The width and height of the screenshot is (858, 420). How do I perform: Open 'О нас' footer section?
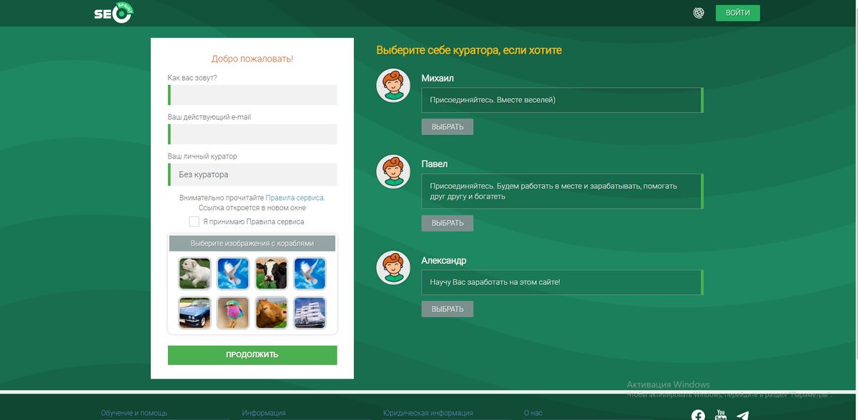pyautogui.click(x=533, y=413)
